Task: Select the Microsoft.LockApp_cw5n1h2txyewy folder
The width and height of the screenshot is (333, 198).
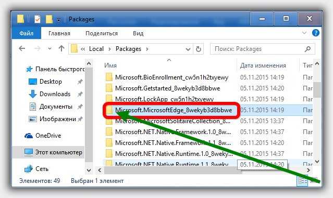Action: tap(164, 99)
